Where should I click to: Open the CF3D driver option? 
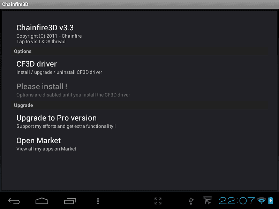tap(139, 68)
